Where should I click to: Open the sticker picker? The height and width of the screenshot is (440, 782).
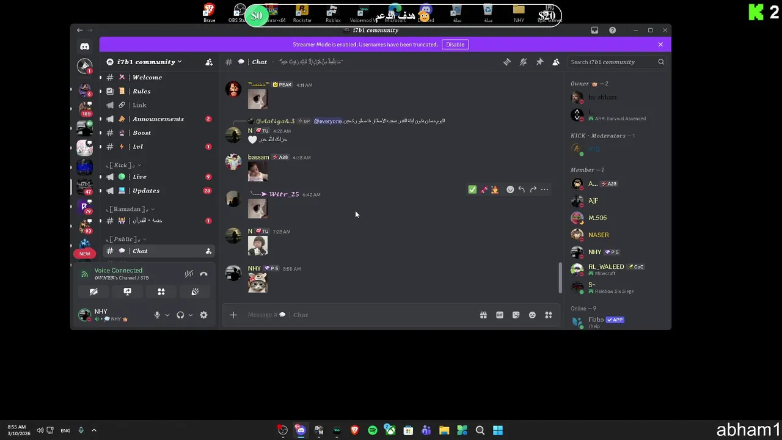(x=516, y=315)
